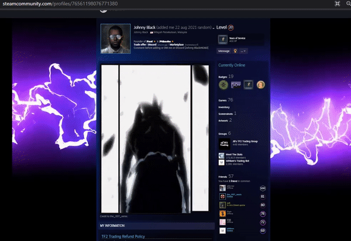Click the Years of Service badge title
This screenshot has width=351, height=241.
(x=238, y=38)
